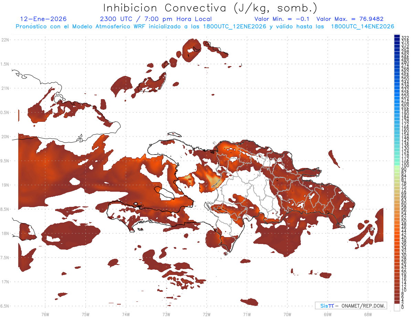Click the latitude label '18N'
Screen dimensions: 413x319
[5, 233]
